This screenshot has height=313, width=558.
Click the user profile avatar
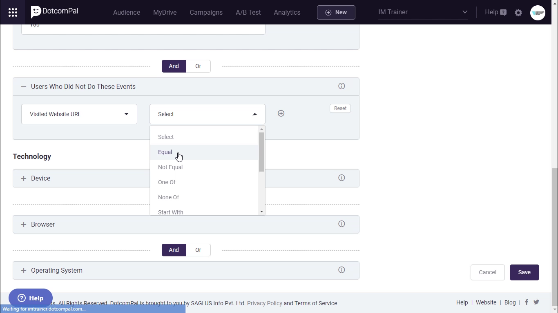coord(538,13)
